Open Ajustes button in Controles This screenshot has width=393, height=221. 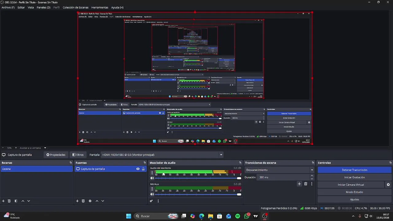(x=355, y=200)
